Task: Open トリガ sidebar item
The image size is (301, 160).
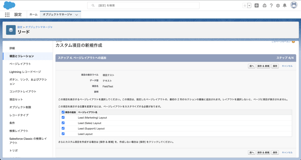Action: pyautogui.click(x=14, y=150)
